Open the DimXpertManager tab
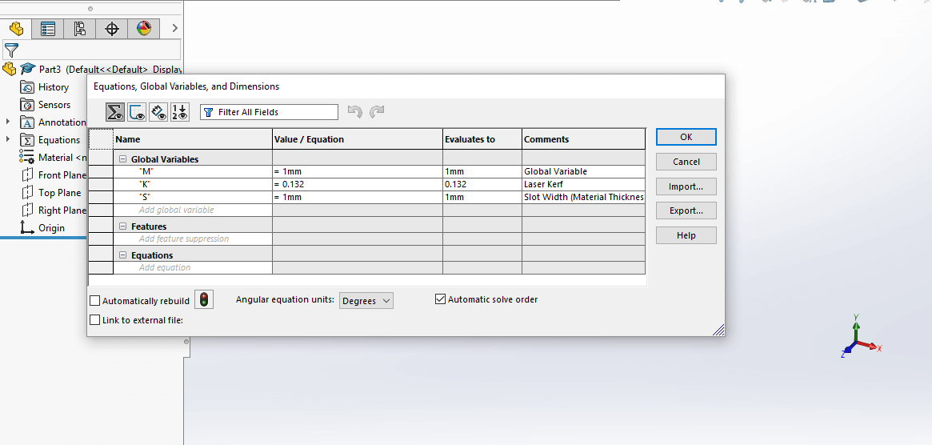The image size is (932, 445). [112, 29]
